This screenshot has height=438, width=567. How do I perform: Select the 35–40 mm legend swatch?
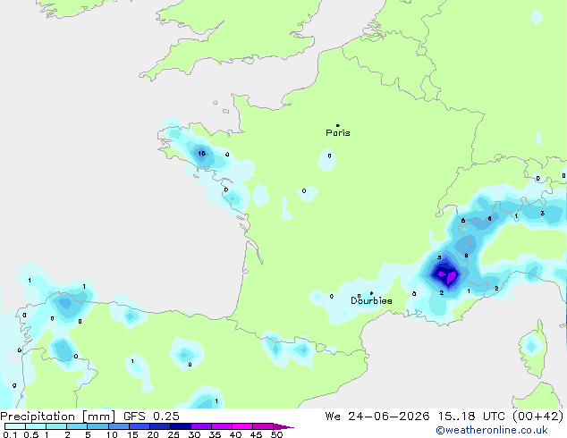point(221,426)
